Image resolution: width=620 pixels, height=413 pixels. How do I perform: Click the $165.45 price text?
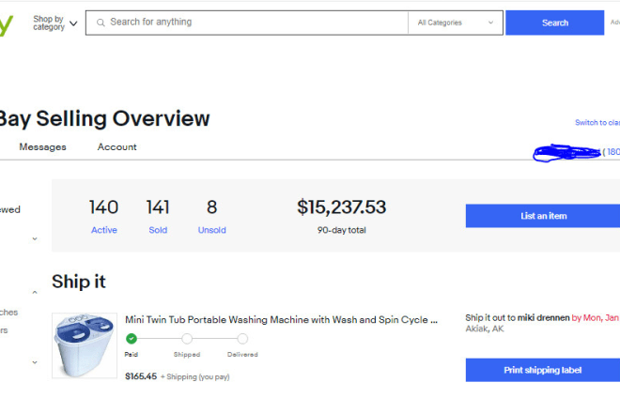(141, 376)
